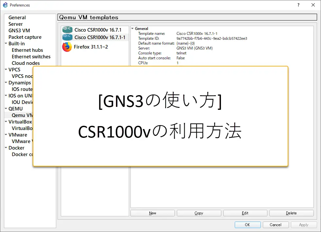Select Ethernet switches in the tree
Viewport: 321px width, 232px height.
point(31,57)
